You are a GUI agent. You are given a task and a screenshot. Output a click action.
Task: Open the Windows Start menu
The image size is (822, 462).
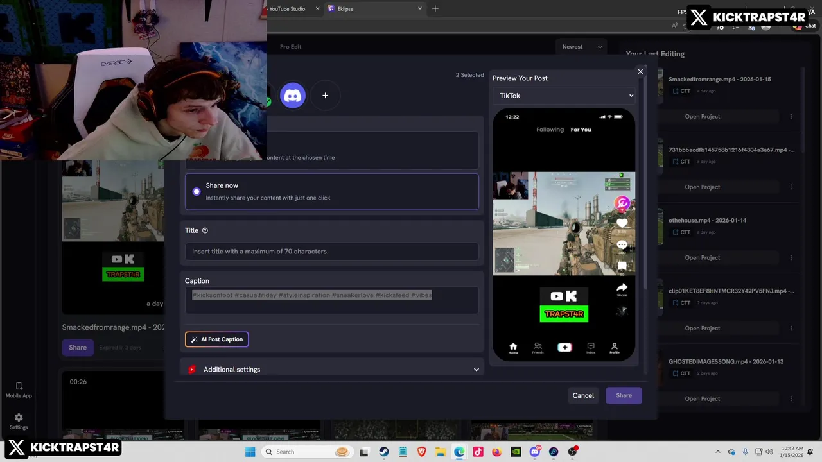[250, 452]
